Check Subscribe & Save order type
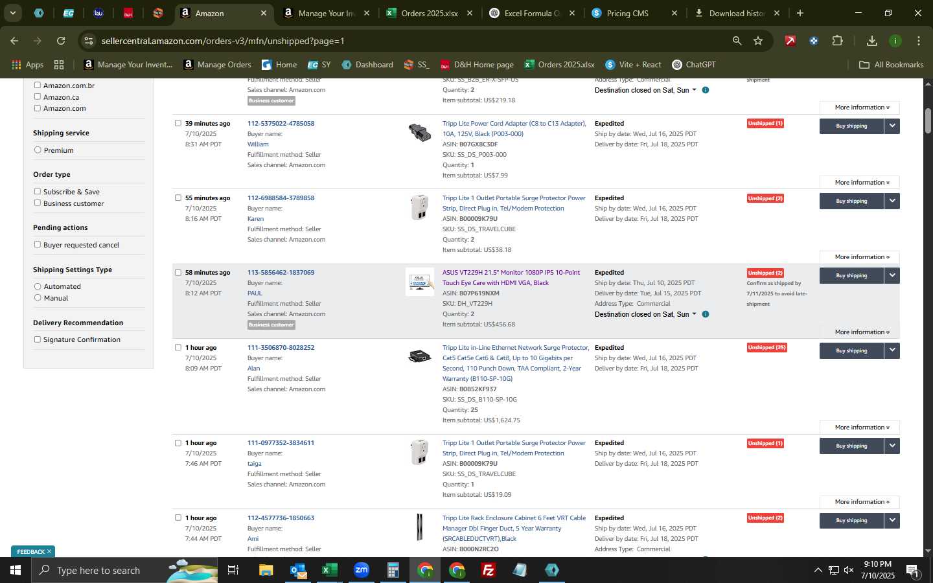 38,191
